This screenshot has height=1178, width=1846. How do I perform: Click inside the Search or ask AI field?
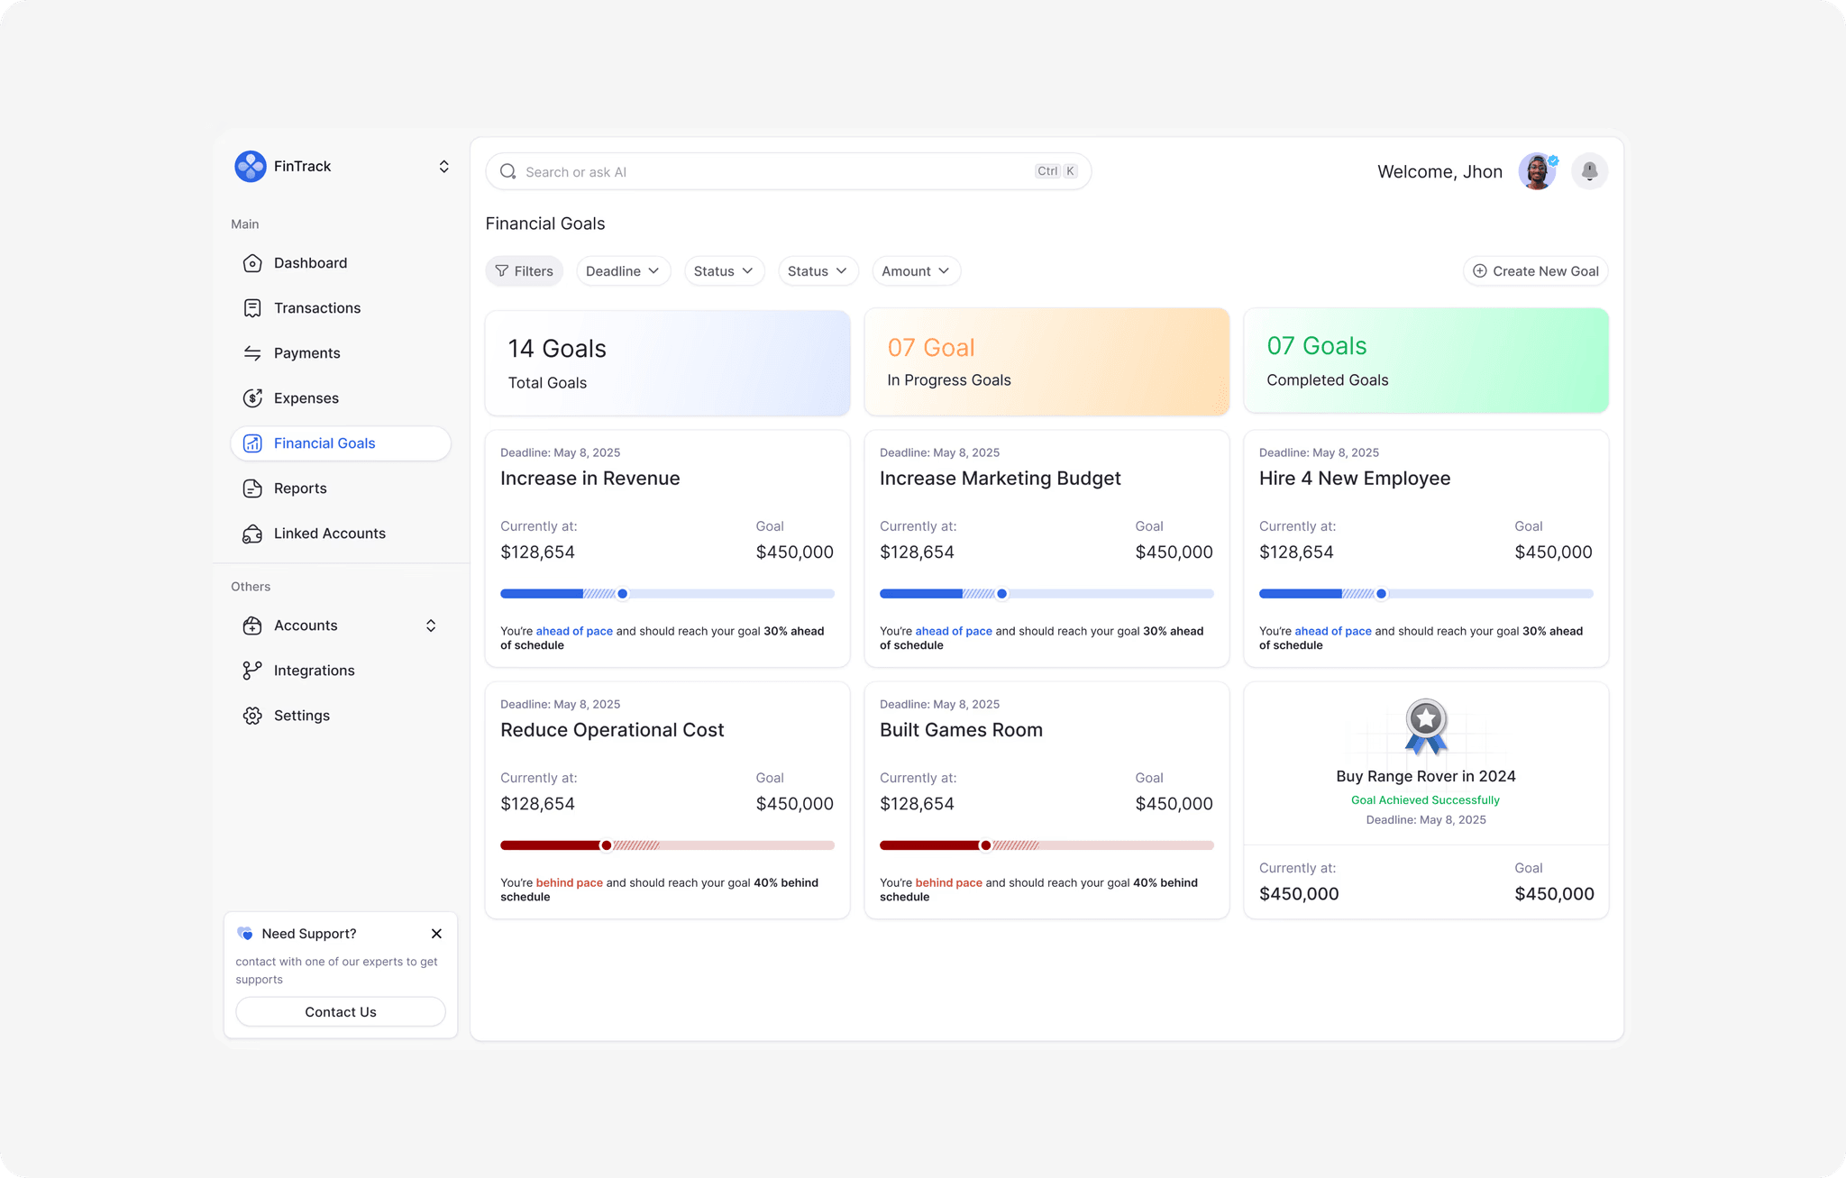pos(721,170)
